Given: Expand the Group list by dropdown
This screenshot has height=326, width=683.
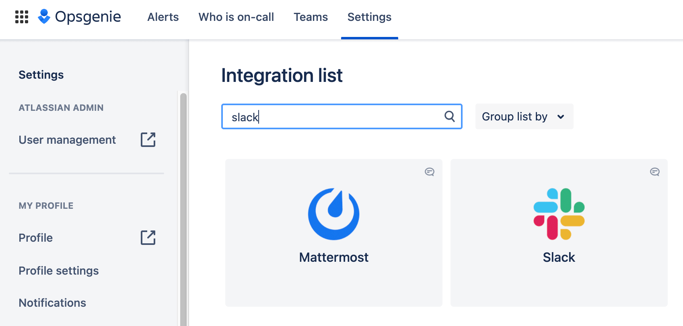Looking at the screenshot, I should pos(524,116).
